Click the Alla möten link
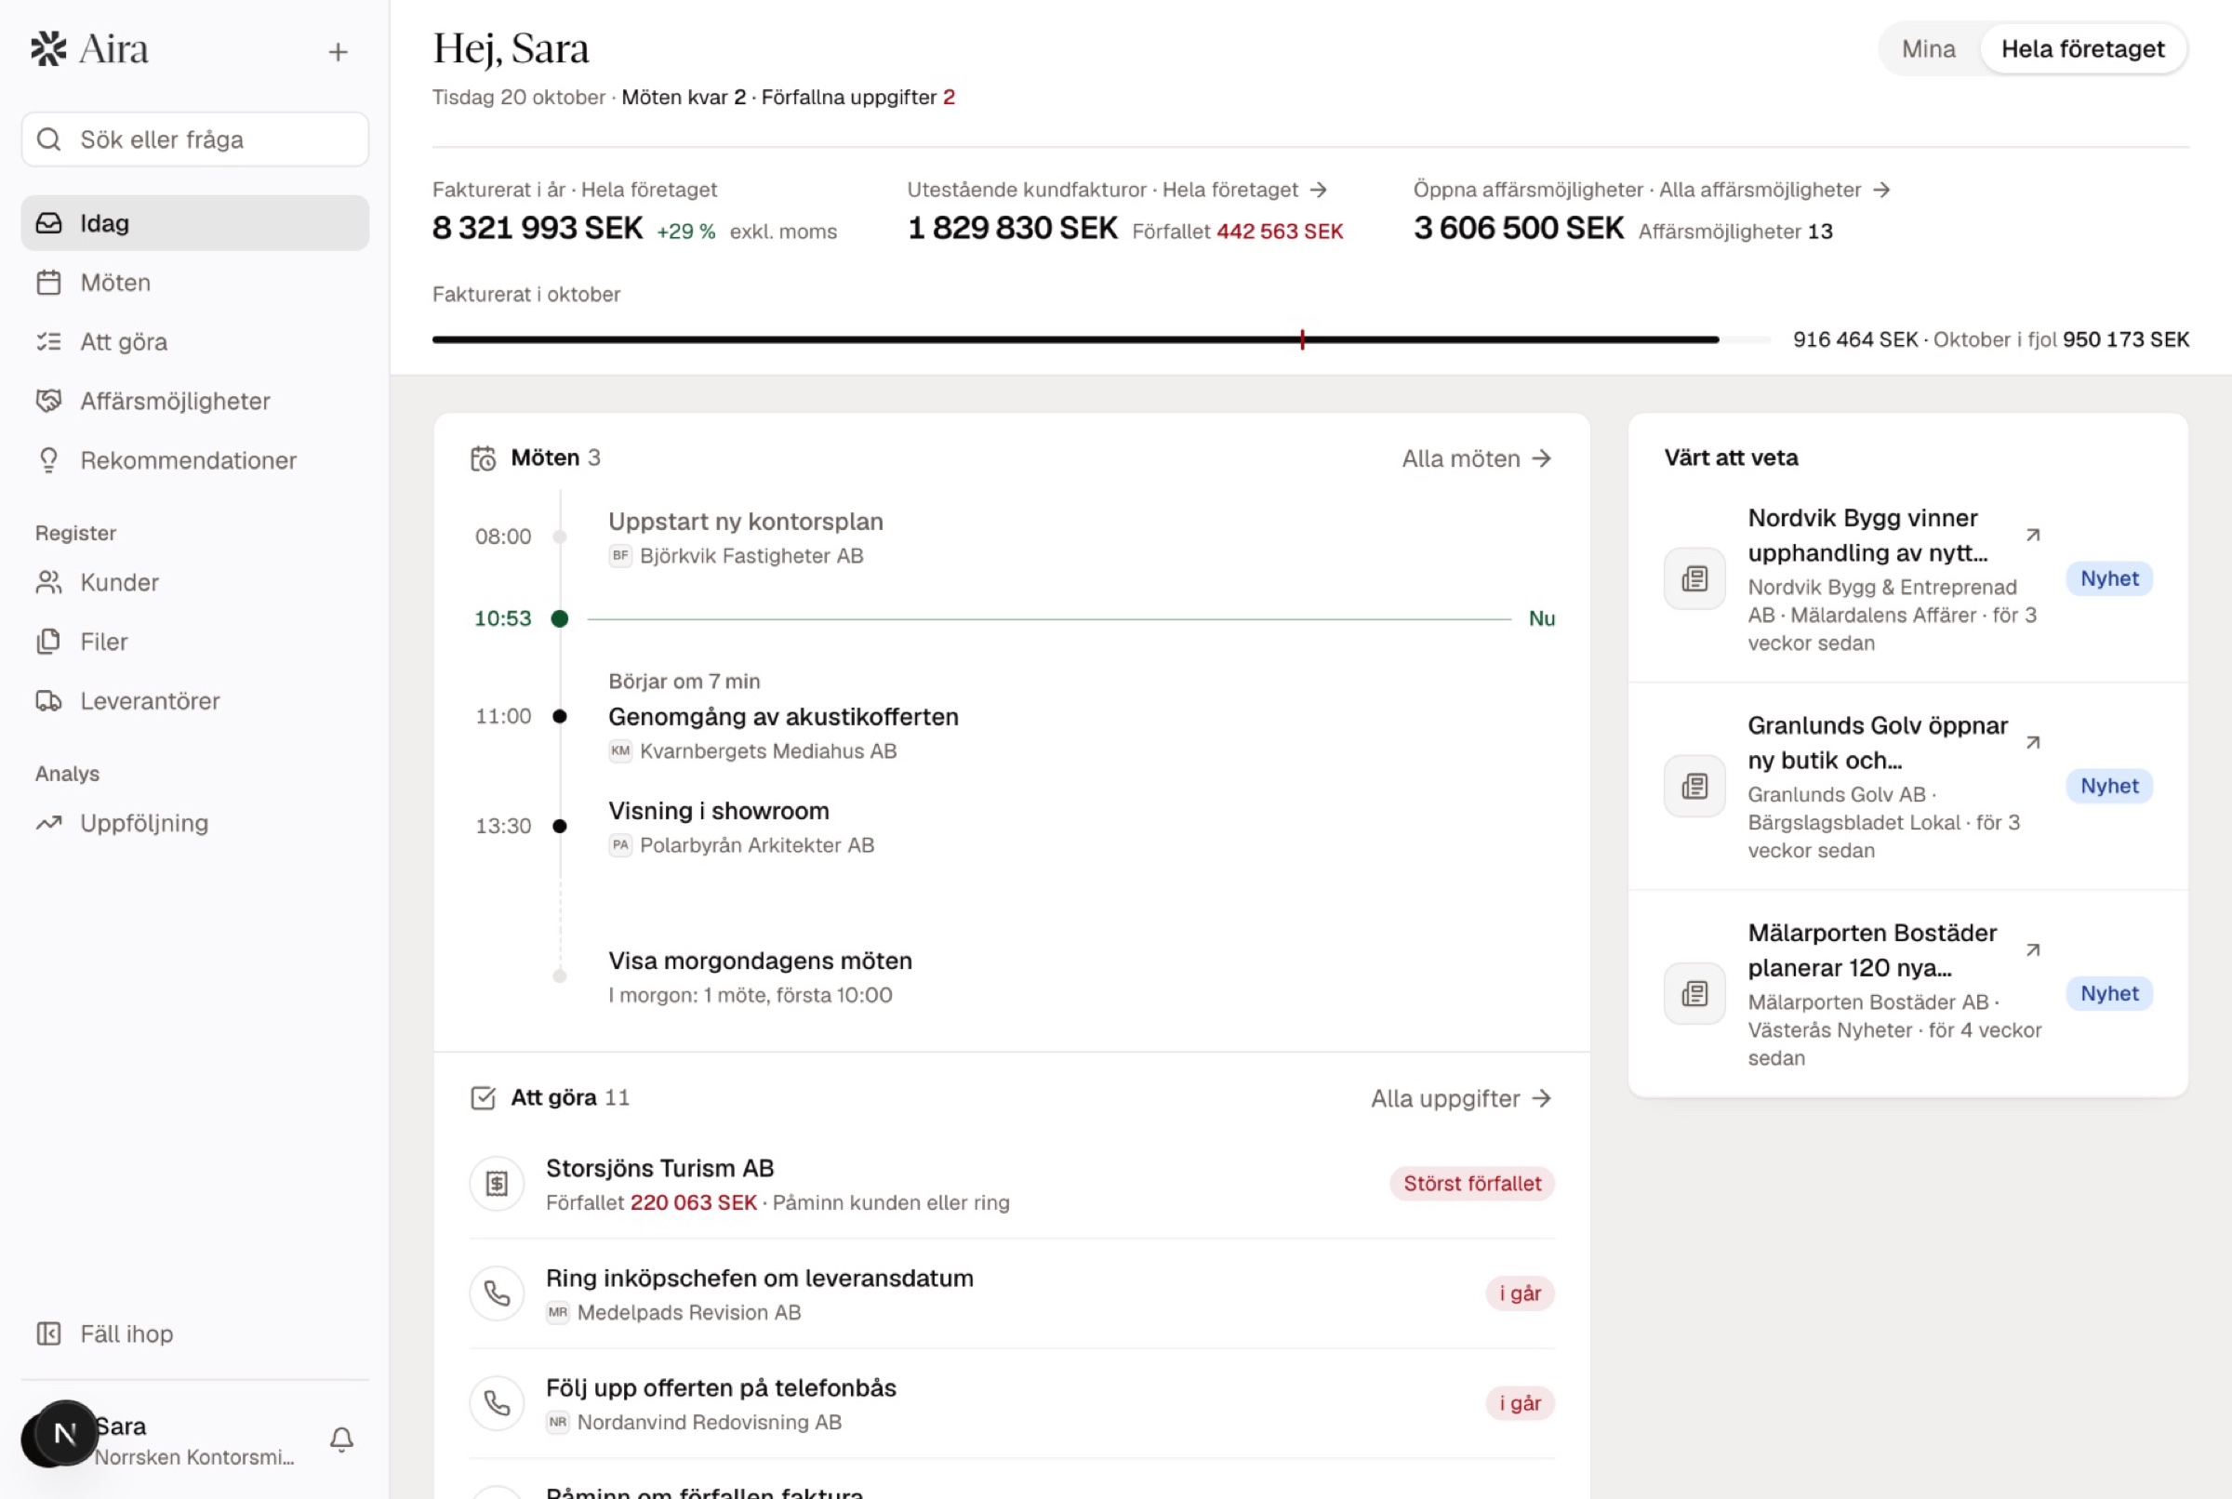Image resolution: width=2232 pixels, height=1499 pixels. (1477, 458)
